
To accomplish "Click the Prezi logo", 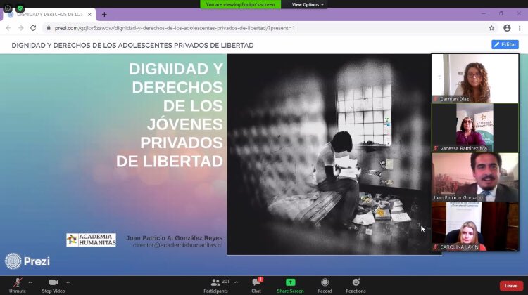I will tap(27, 261).
